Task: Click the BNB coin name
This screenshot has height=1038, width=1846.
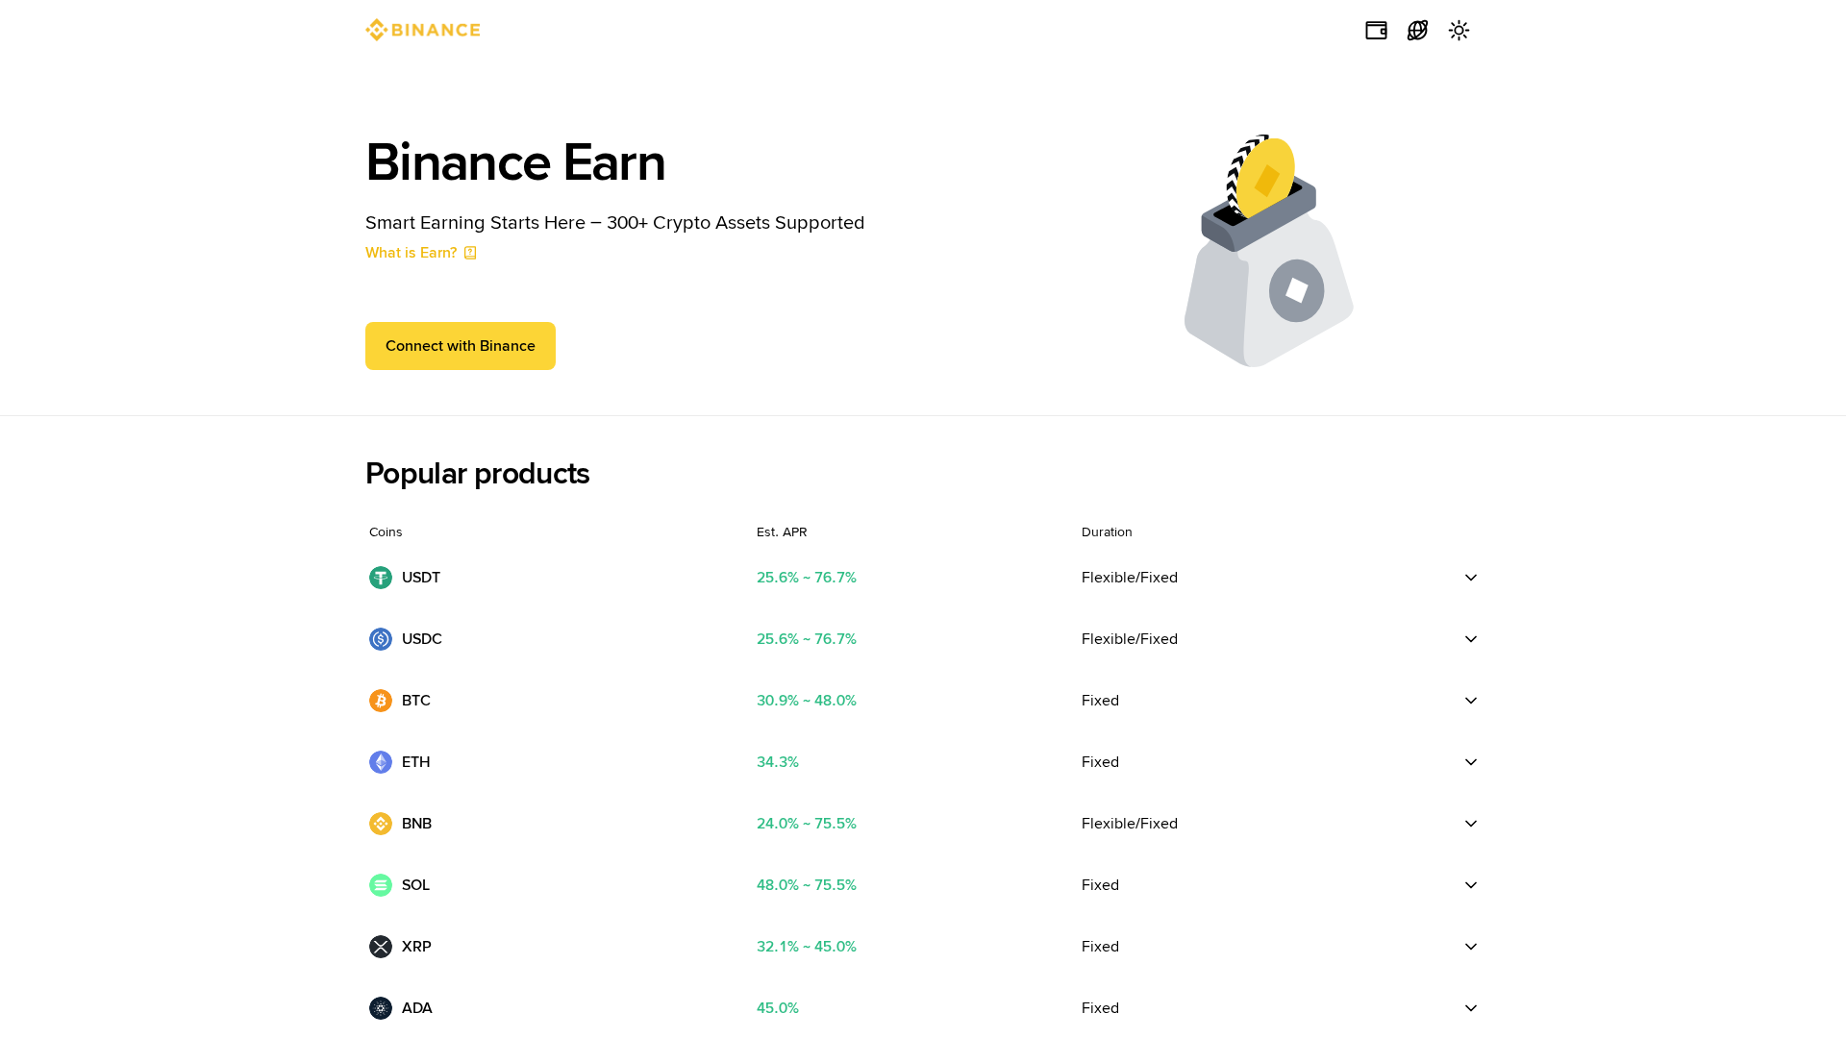Action: coord(417,824)
